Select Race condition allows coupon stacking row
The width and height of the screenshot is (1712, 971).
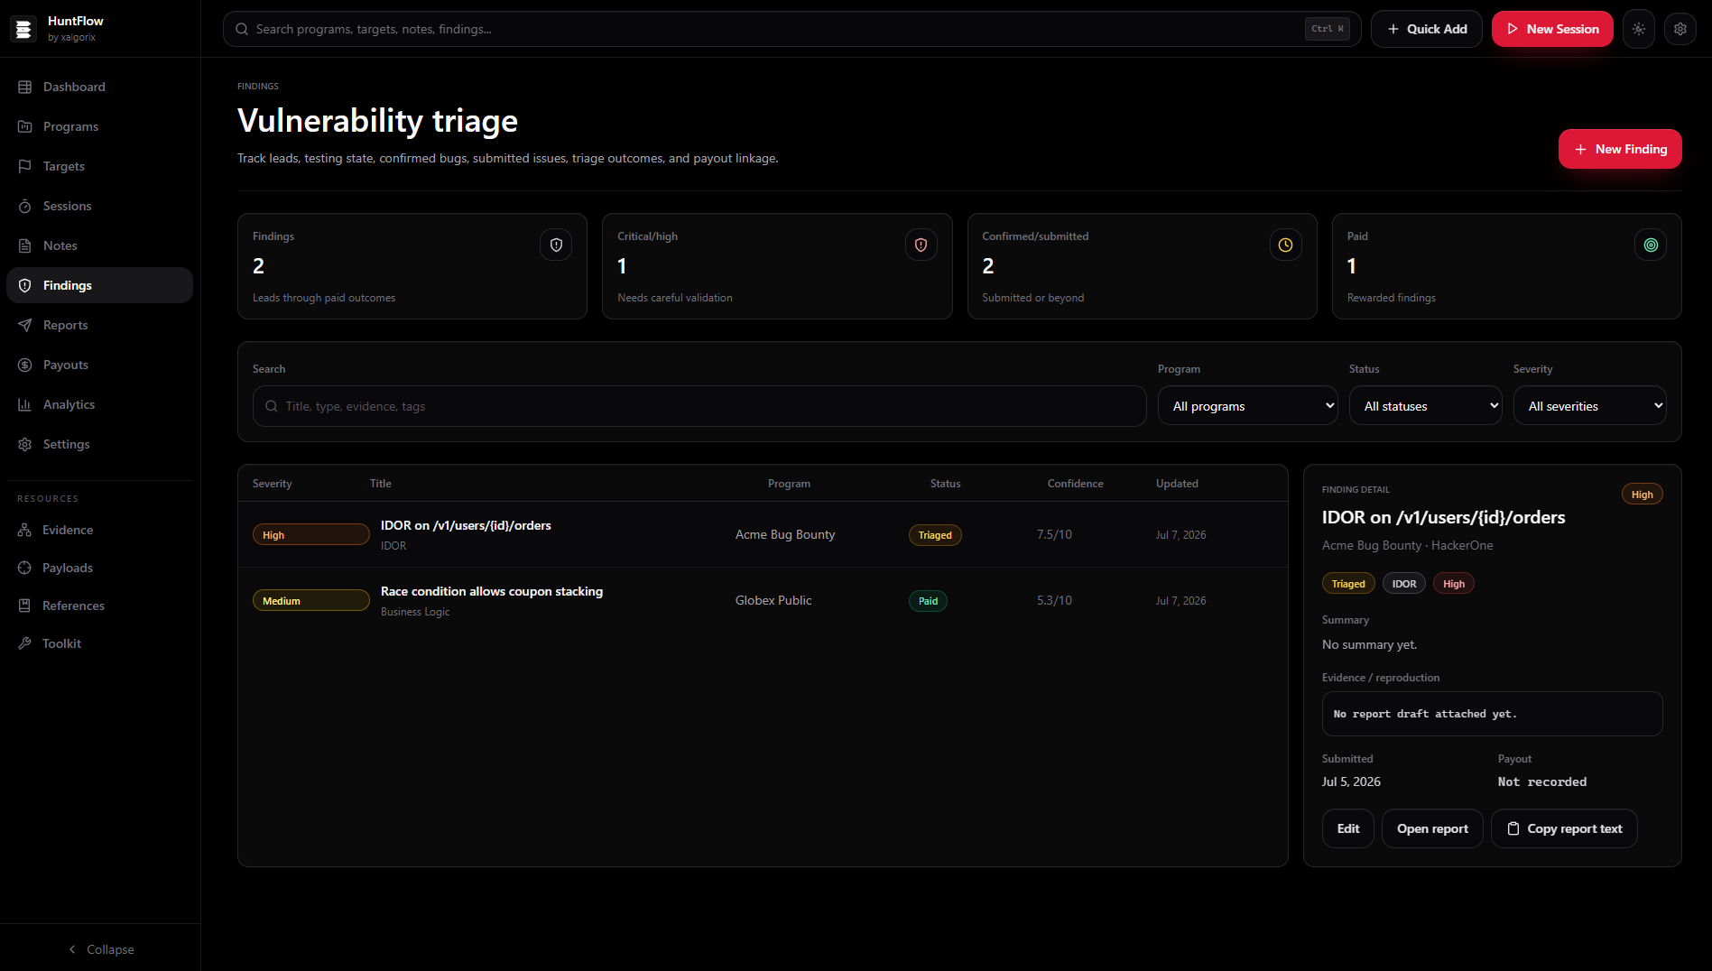point(763,600)
